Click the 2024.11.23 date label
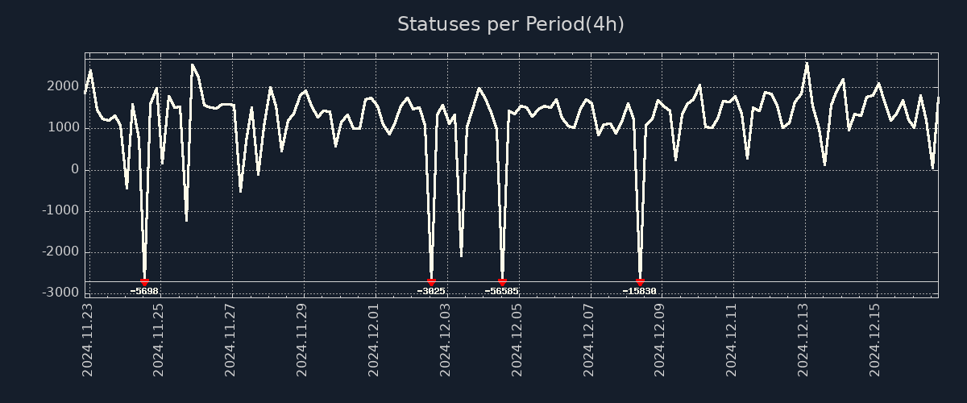Viewport: 967px width, 403px height. 88,339
